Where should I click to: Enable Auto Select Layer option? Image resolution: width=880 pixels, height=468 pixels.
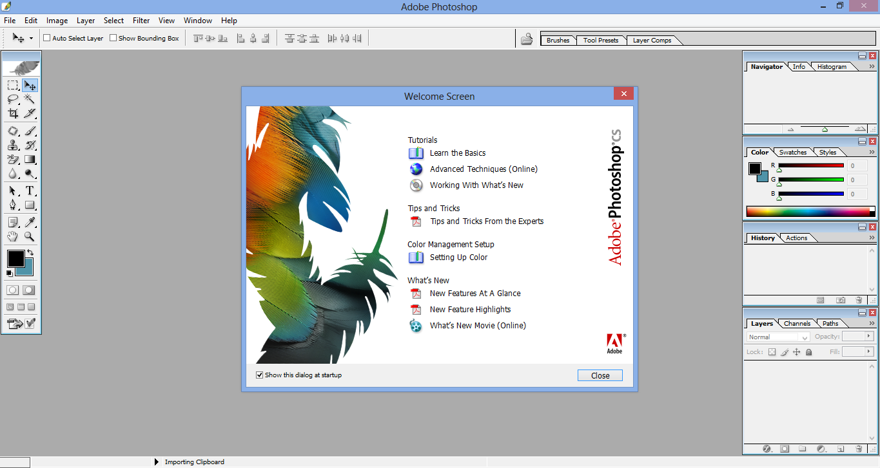pos(46,38)
